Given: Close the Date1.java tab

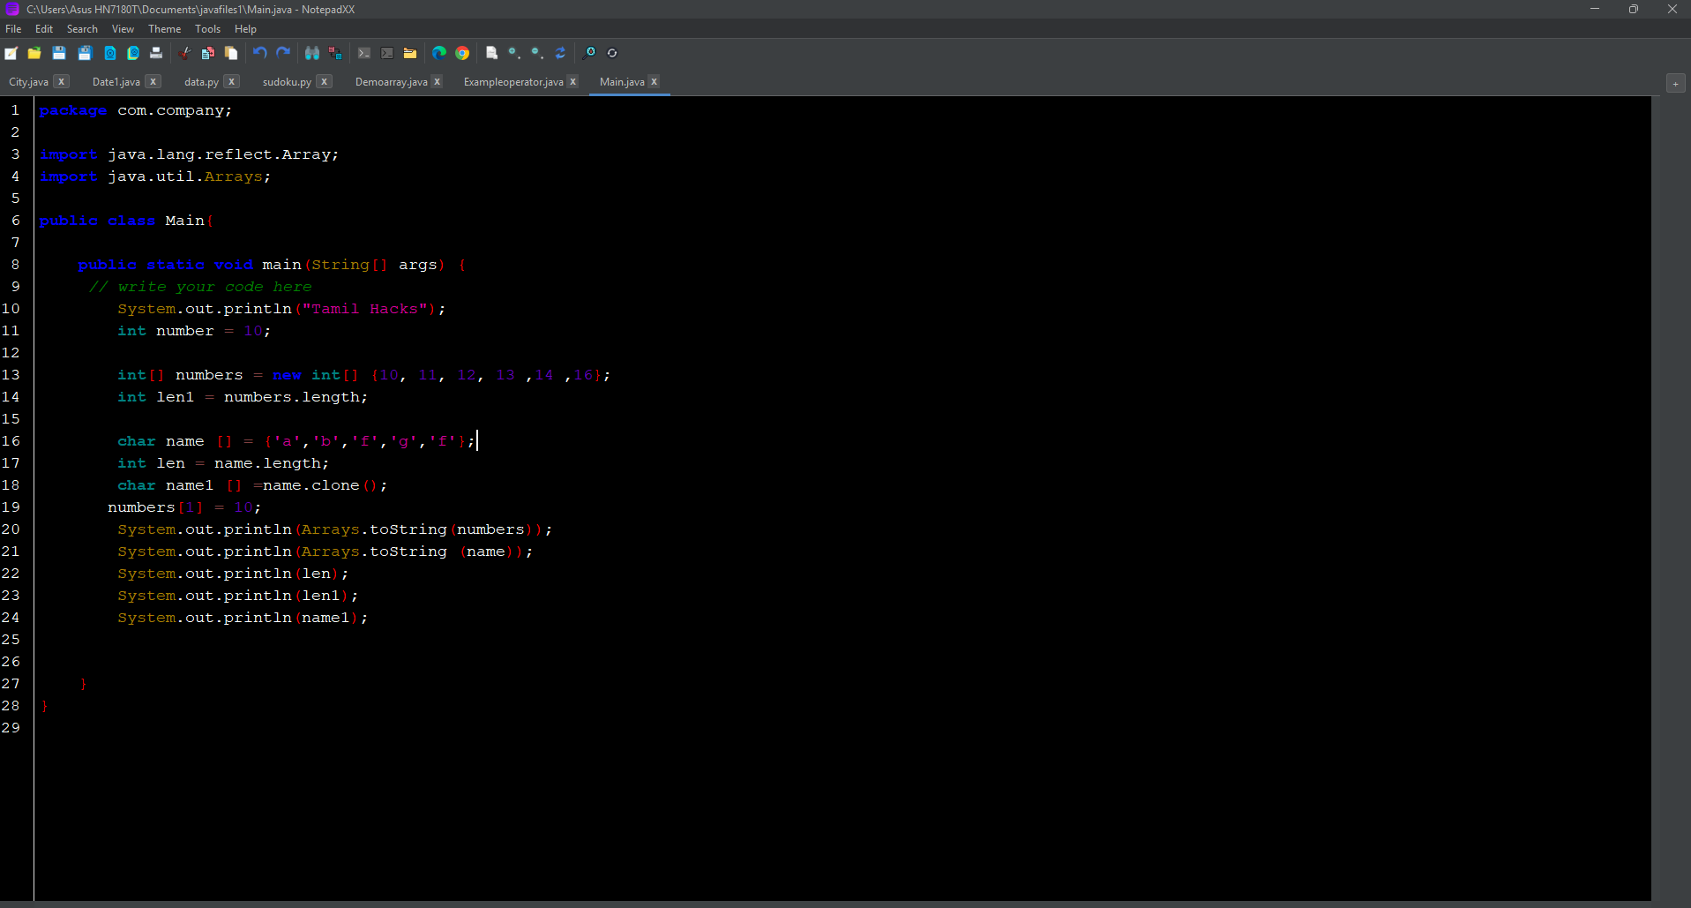Looking at the screenshot, I should click(153, 81).
